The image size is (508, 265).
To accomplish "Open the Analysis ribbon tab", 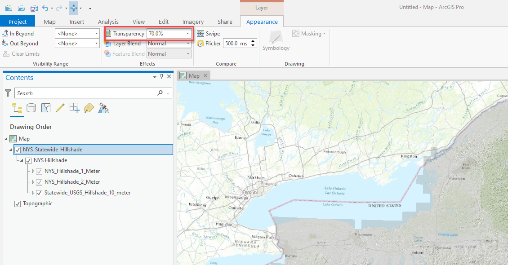I will tap(108, 21).
